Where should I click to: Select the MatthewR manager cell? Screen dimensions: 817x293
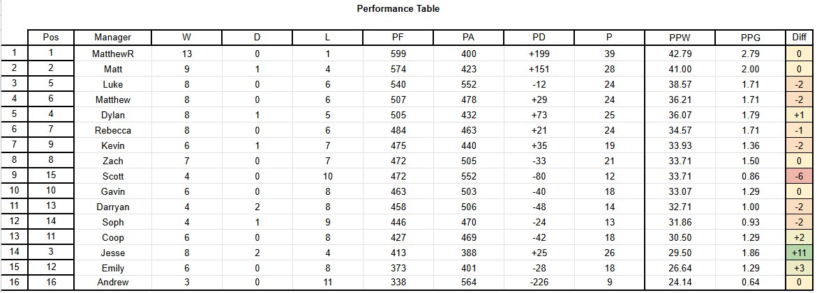(x=112, y=54)
